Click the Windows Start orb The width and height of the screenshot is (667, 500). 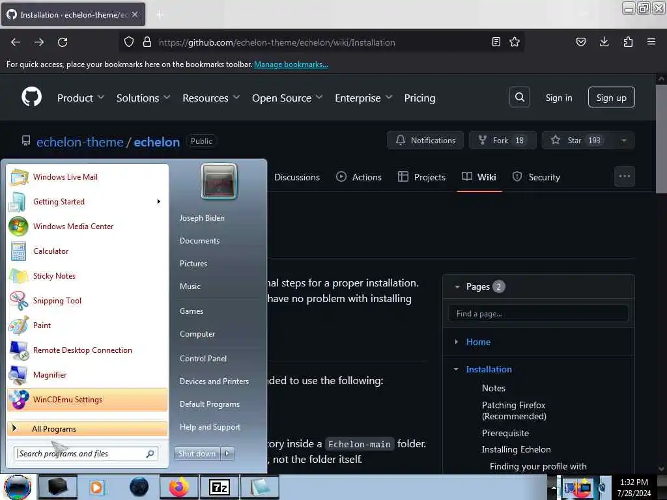(x=18, y=487)
